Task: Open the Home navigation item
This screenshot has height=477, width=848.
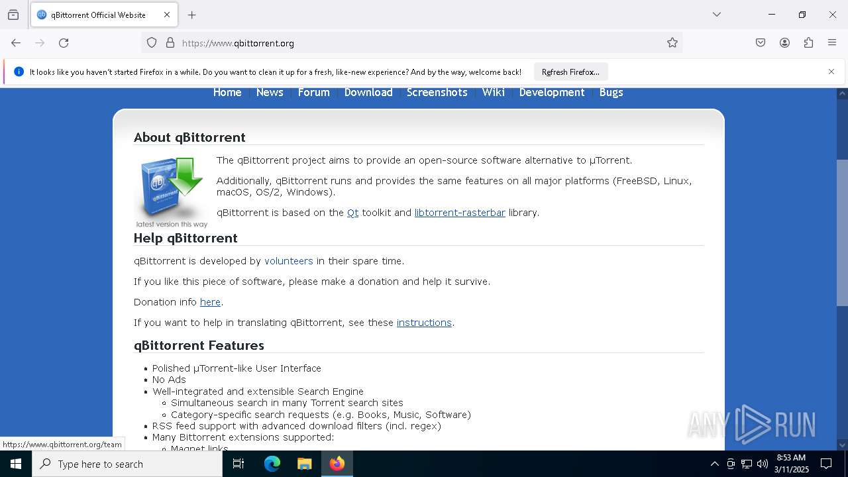Action: pyautogui.click(x=227, y=93)
